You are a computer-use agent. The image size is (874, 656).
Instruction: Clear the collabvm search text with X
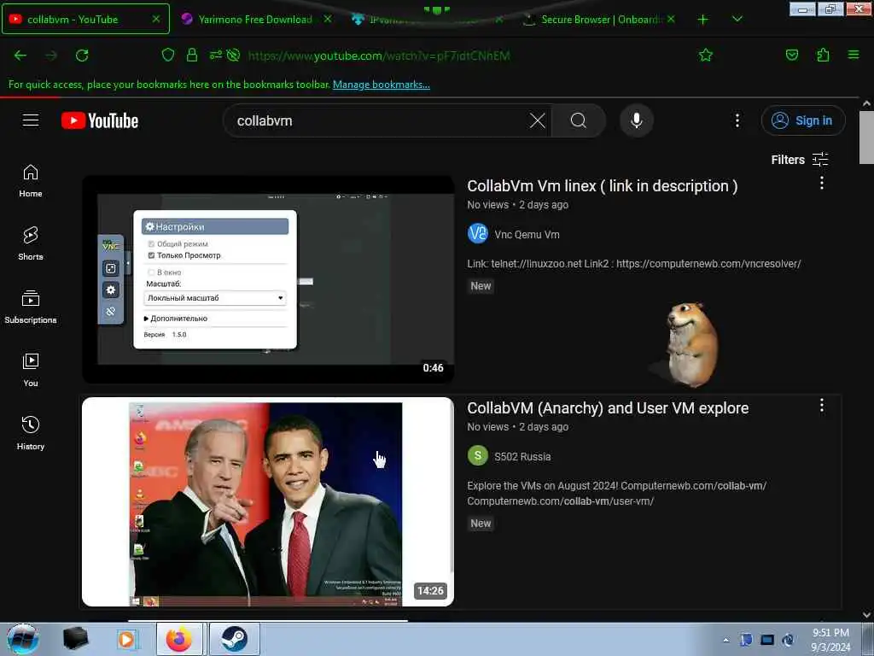pos(538,120)
